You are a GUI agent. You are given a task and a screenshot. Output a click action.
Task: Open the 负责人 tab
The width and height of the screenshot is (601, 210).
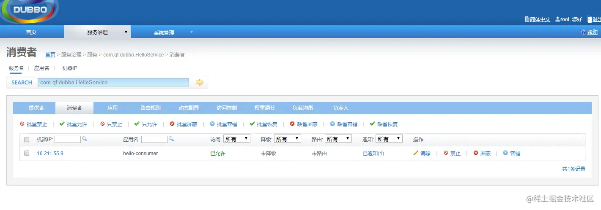[341, 108]
